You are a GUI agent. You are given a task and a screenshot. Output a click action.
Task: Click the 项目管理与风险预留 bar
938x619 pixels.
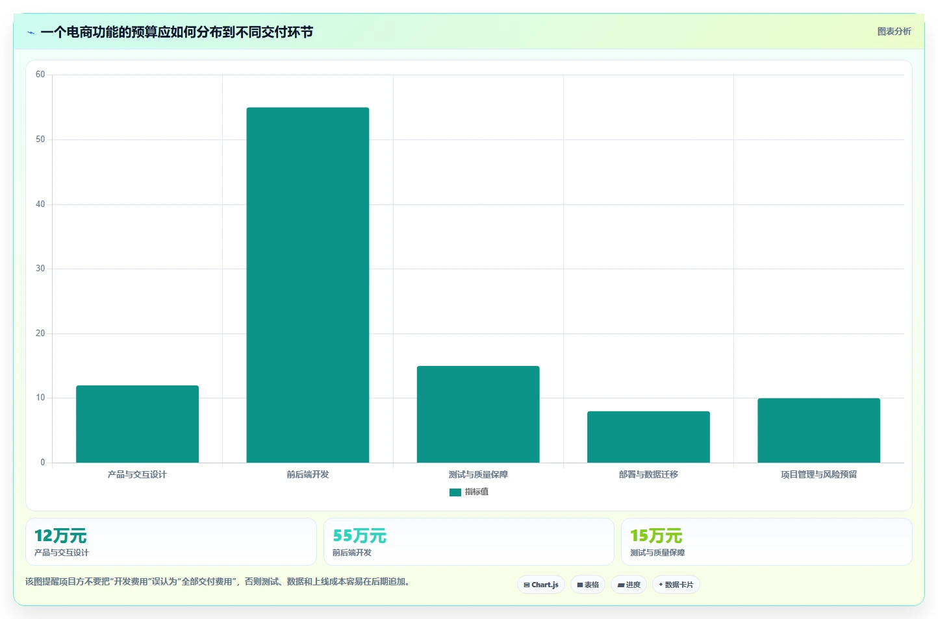point(818,430)
